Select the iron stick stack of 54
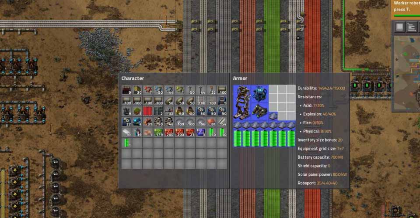 (x=222, y=122)
